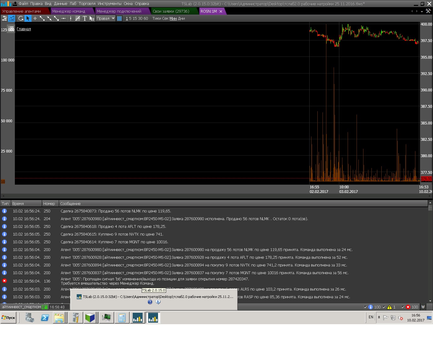Choose the vertical line drawing tool

coord(71,19)
